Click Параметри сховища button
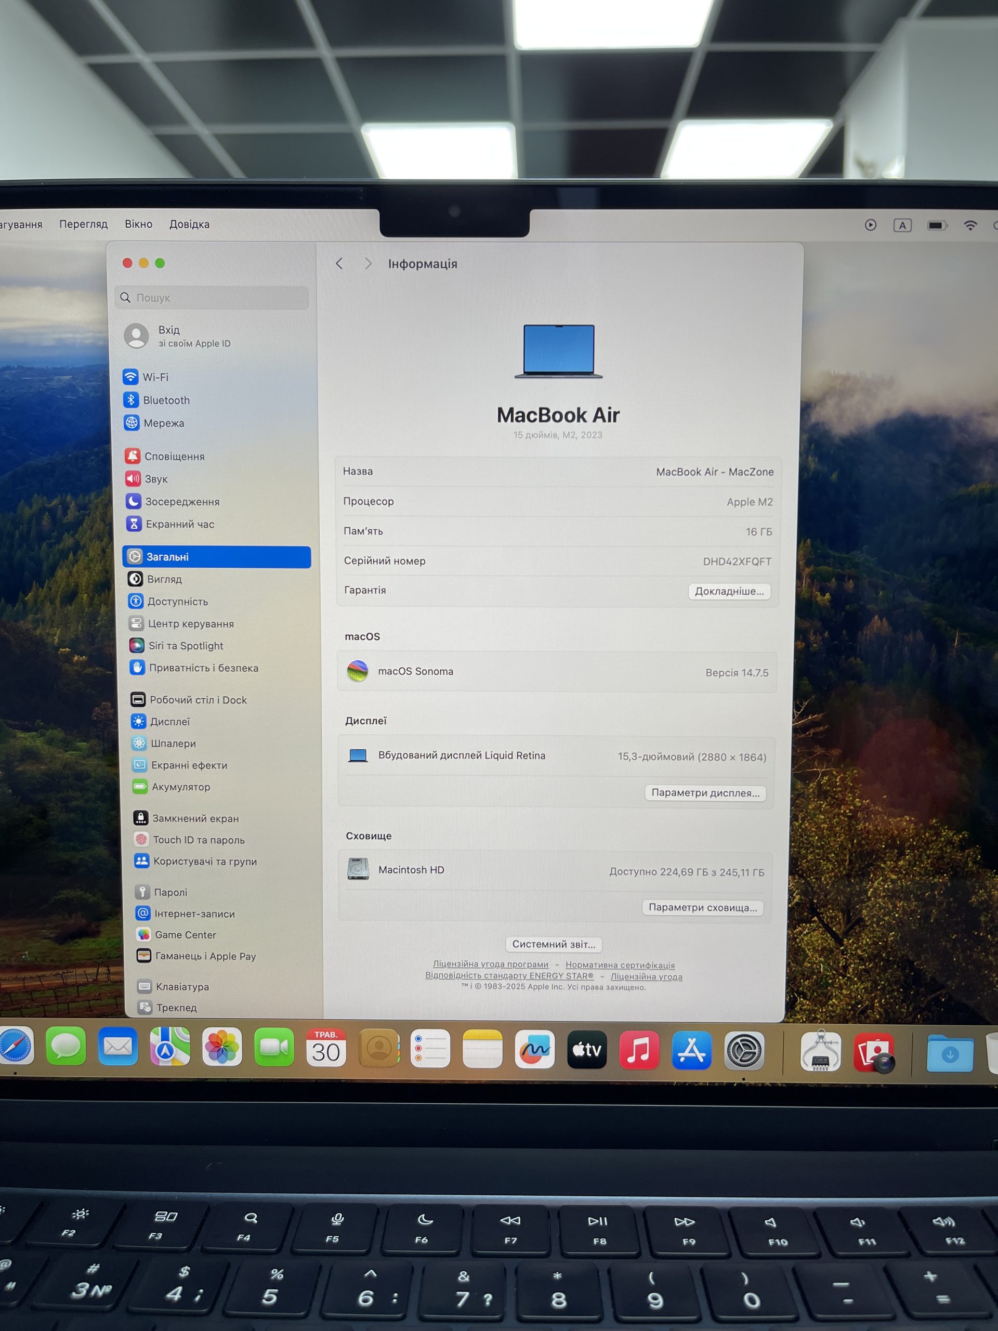 [703, 907]
